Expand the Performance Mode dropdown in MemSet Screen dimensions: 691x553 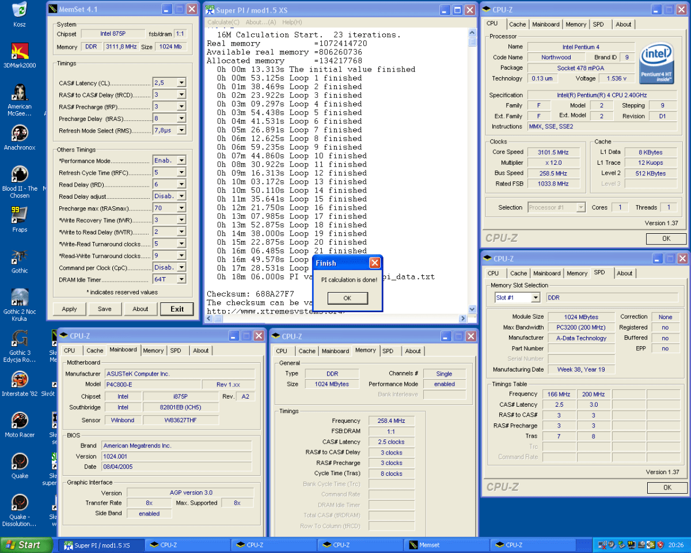pos(181,161)
